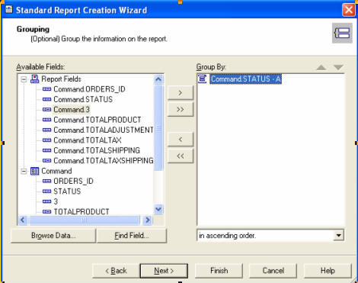
Task: Select Command.TOTALSHIPPING in Available Fields
Action: pyautogui.click(x=97, y=150)
